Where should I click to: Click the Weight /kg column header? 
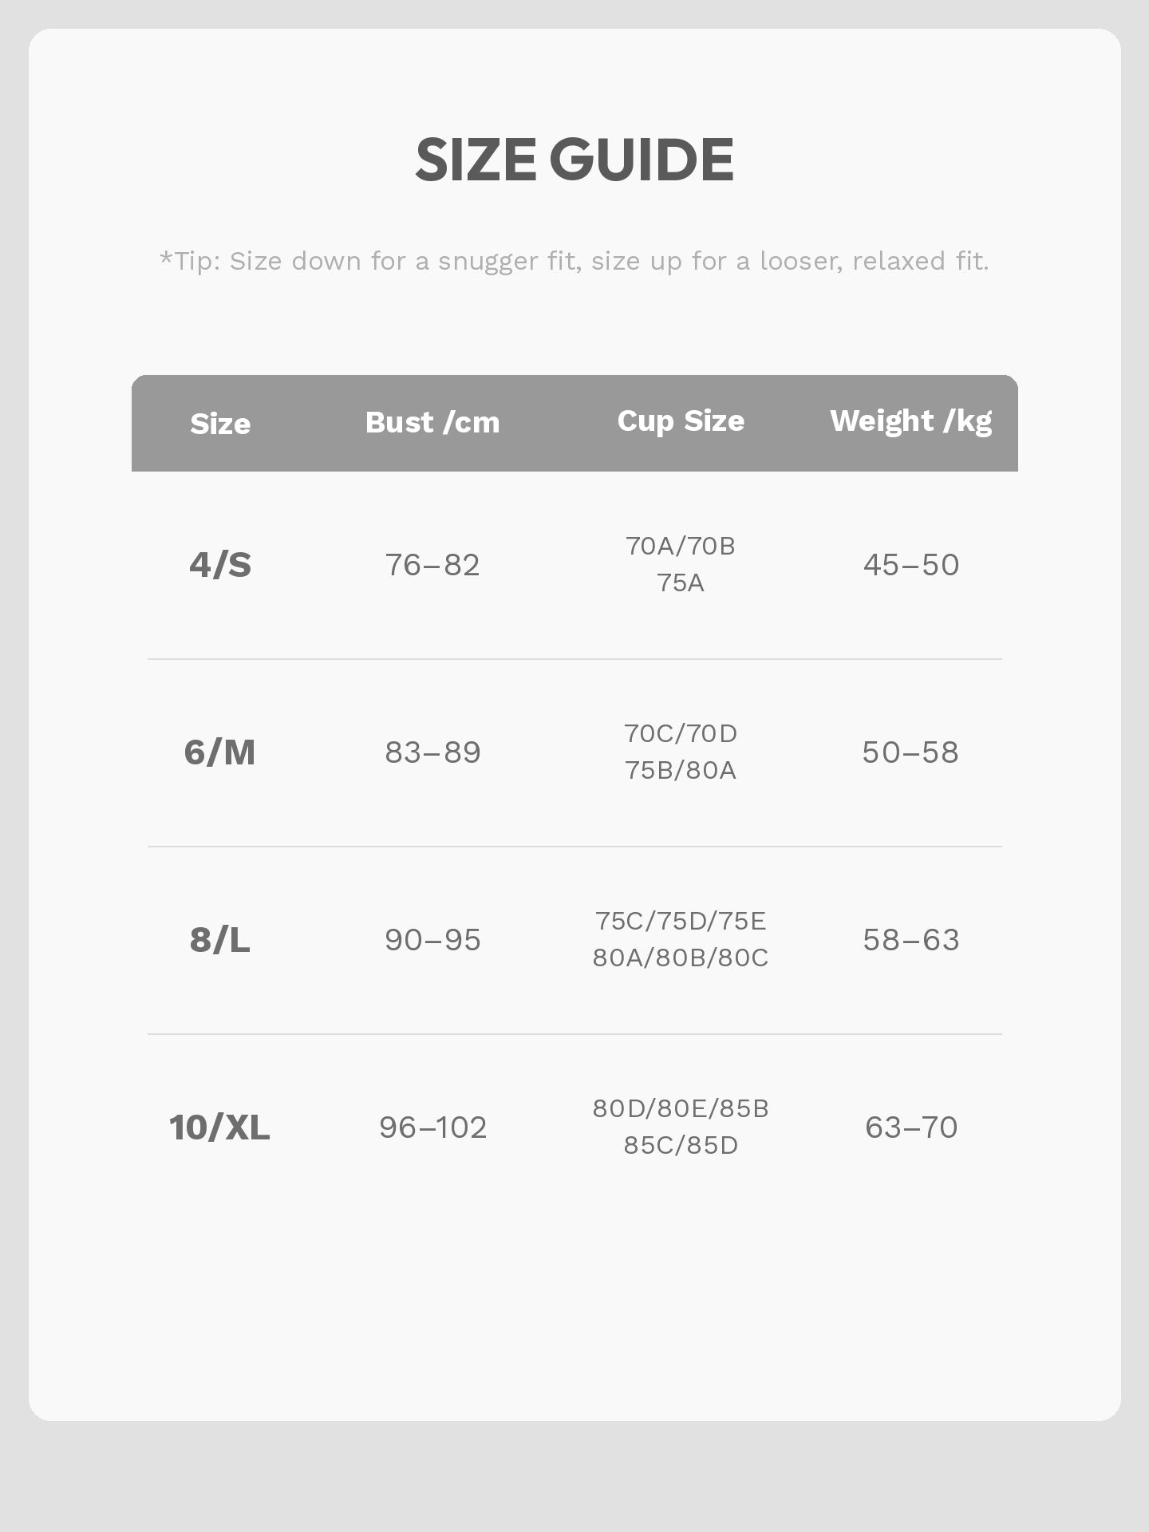911,421
